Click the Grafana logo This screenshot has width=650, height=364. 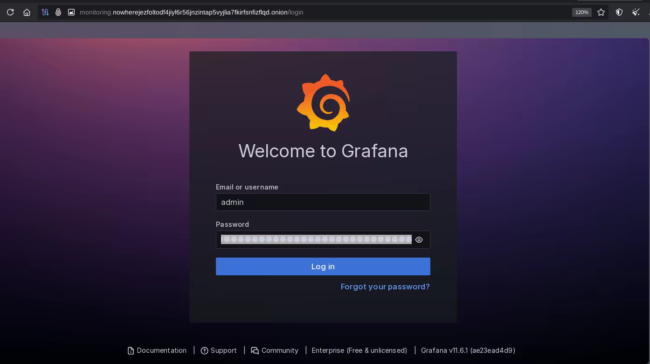(x=323, y=103)
